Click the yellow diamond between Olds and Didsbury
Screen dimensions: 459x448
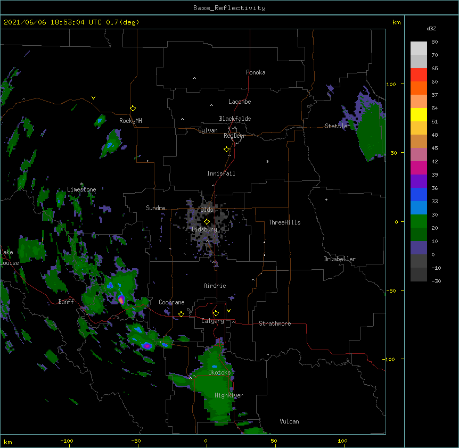[x=207, y=221]
